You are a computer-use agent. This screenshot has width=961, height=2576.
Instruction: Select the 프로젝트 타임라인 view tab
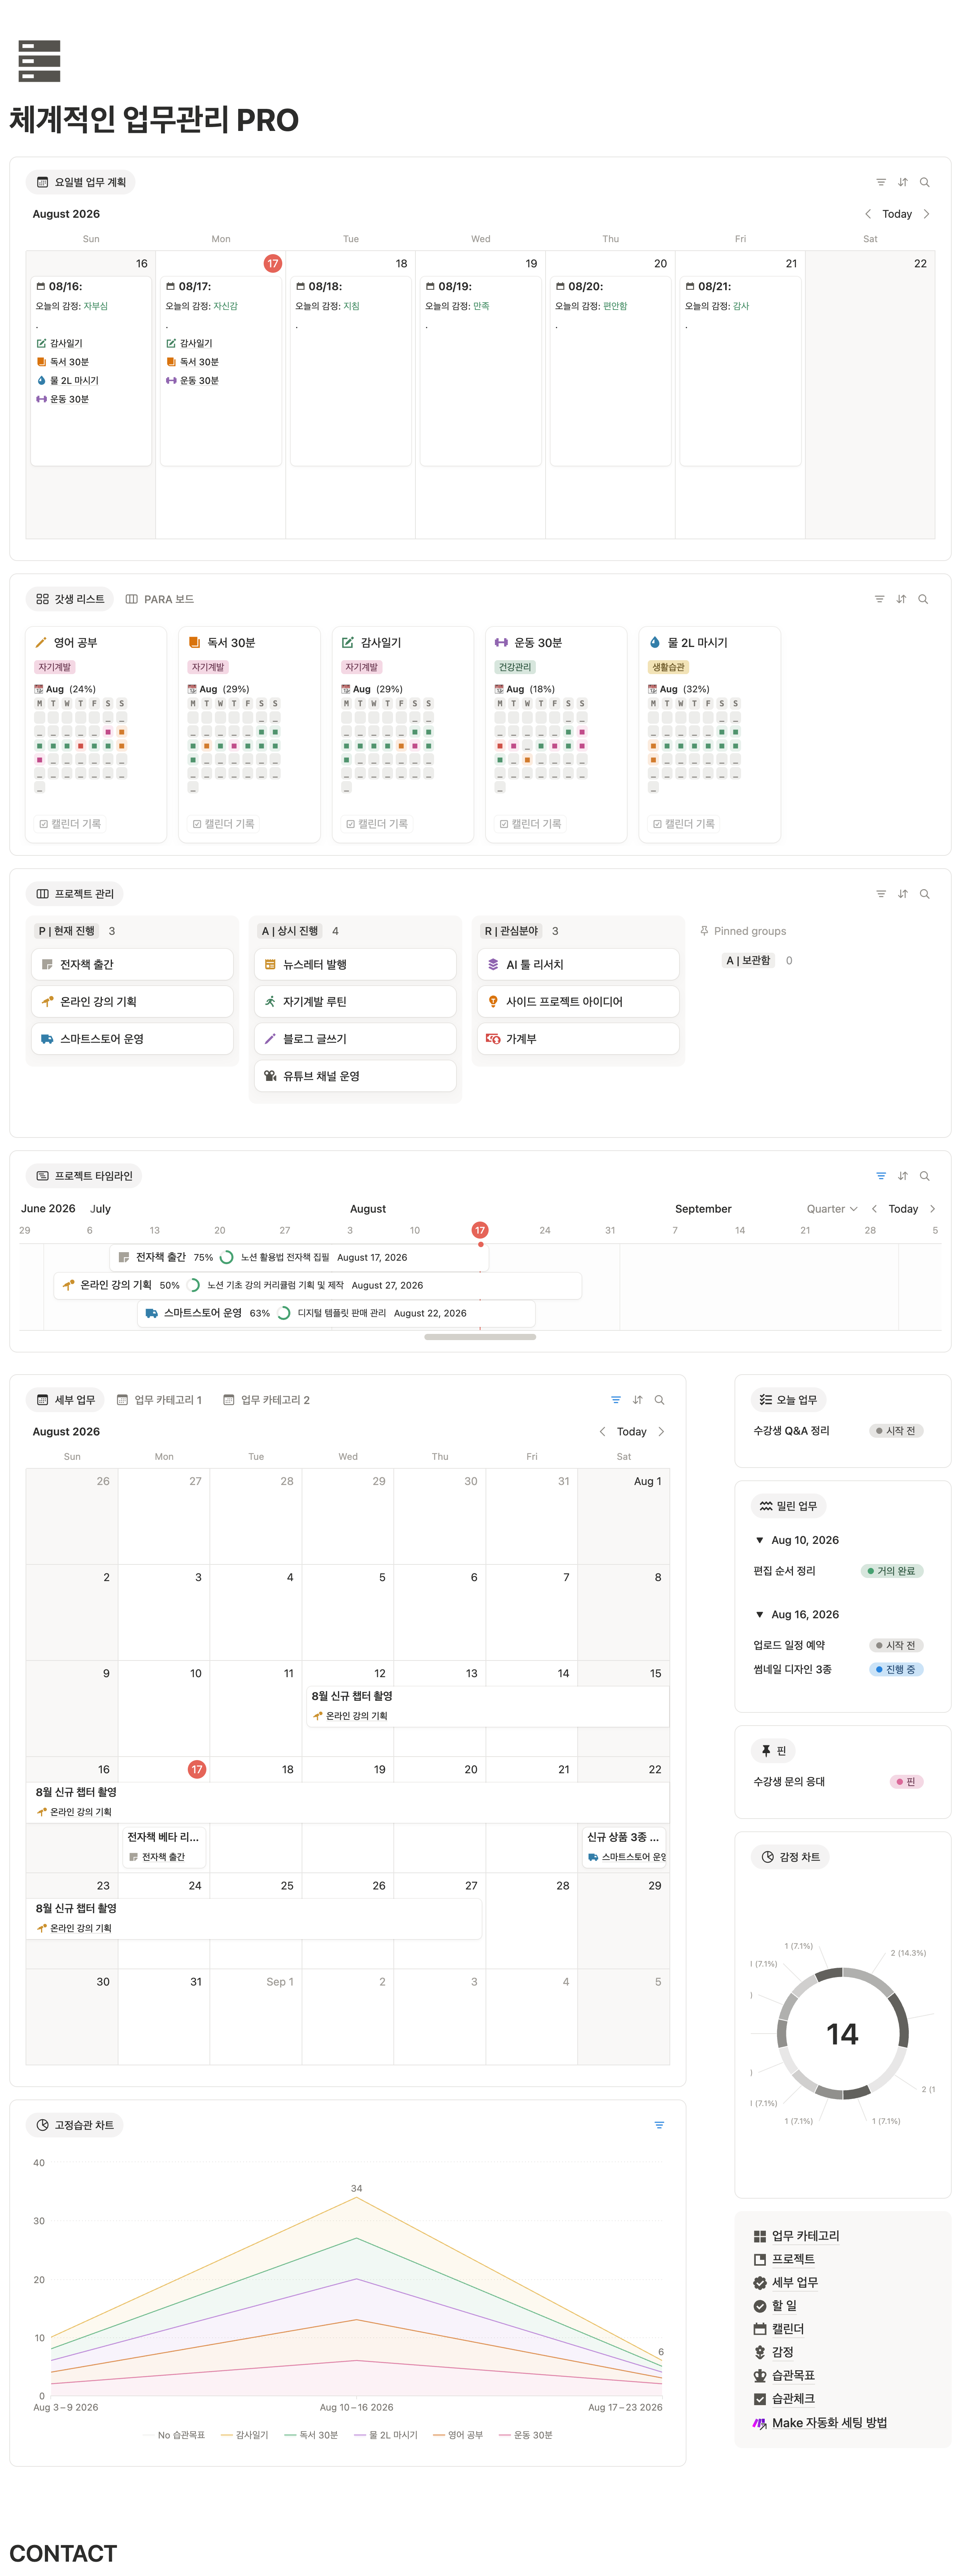[84, 1176]
